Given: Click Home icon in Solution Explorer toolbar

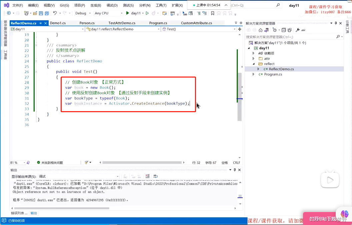Looking at the screenshot, I should point(260,30).
